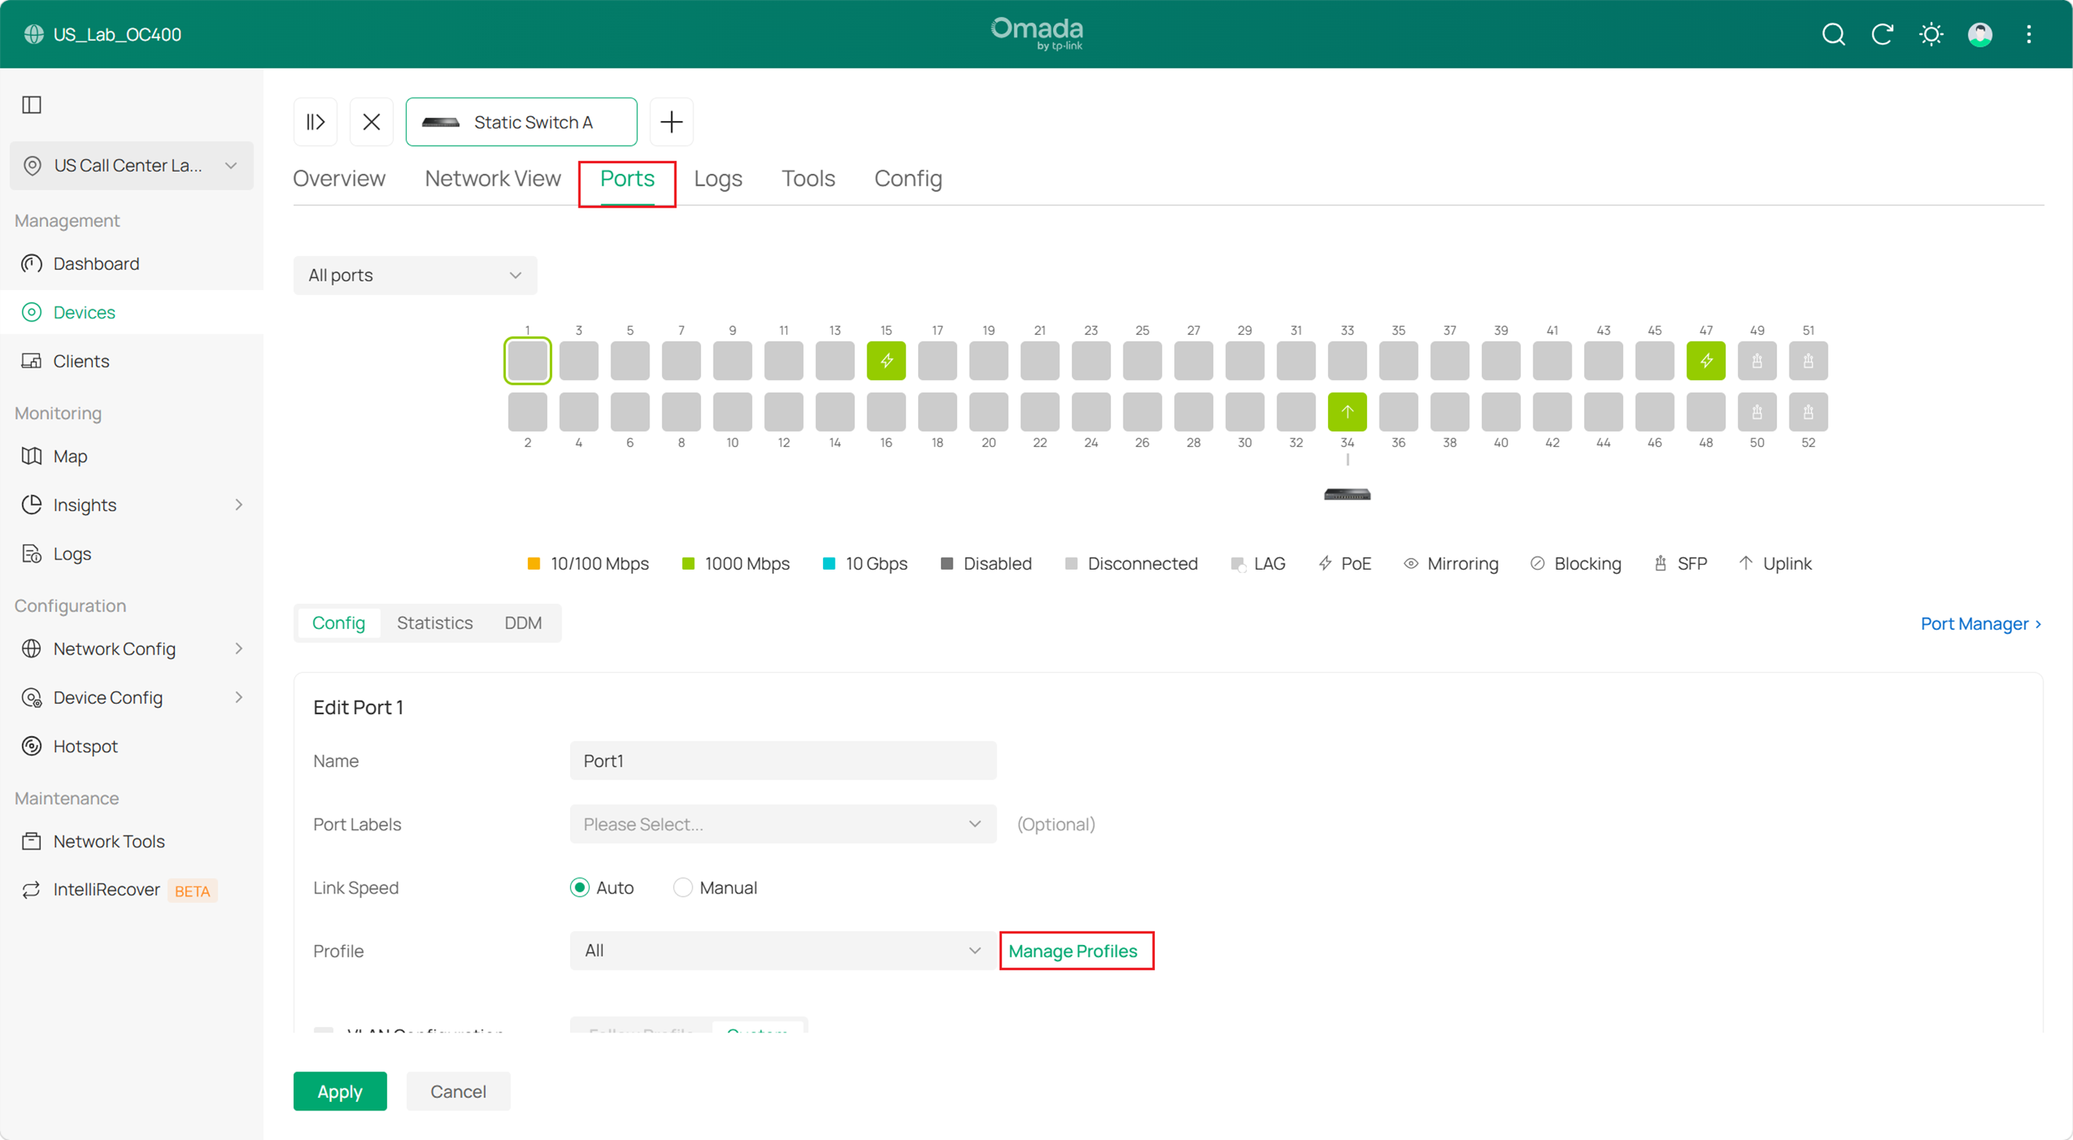Open the US Call Center site selector

(132, 165)
